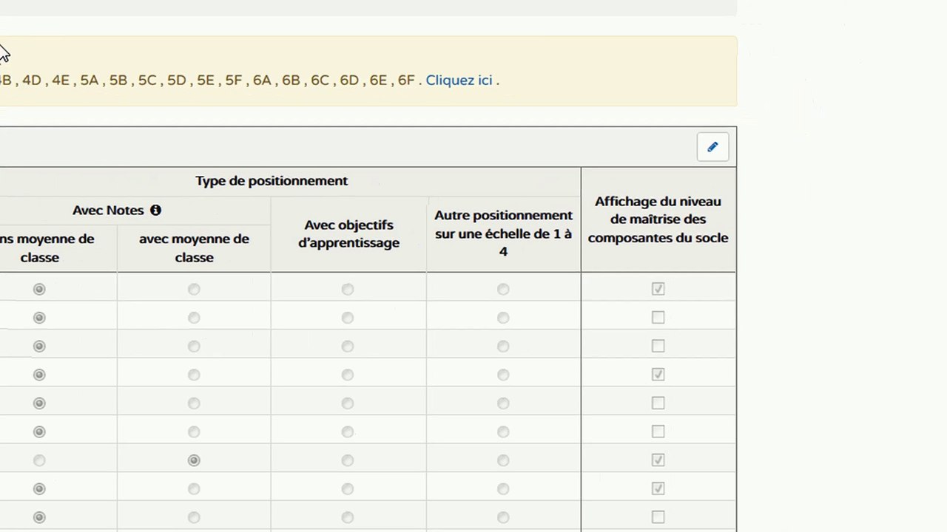This screenshot has height=532, width=947.
Task: Select the only checked "avec moyenne de classe" radio
Action: click(194, 460)
